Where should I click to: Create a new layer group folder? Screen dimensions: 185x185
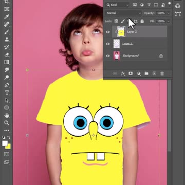click(x=146, y=73)
